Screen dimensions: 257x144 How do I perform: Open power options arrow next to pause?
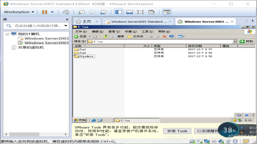[52, 12]
